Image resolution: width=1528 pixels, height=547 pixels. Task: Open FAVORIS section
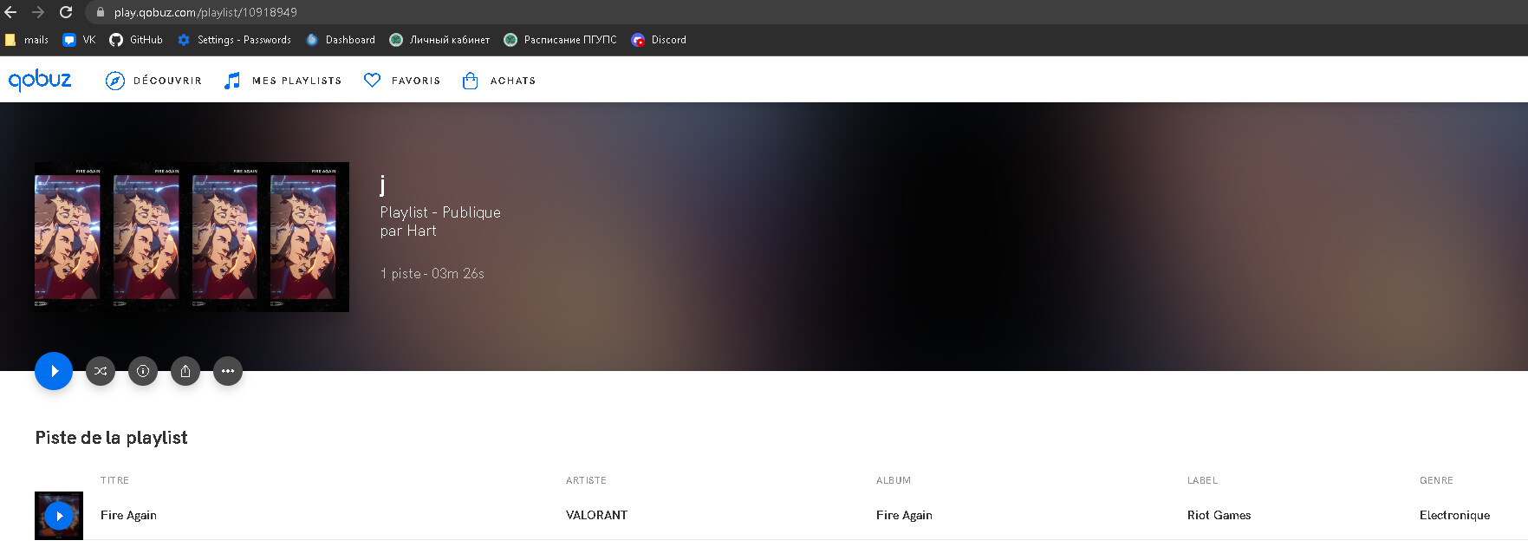tap(416, 81)
